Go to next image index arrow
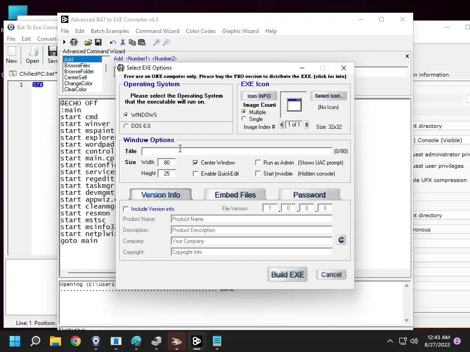This screenshot has height=352, width=470. [306, 125]
